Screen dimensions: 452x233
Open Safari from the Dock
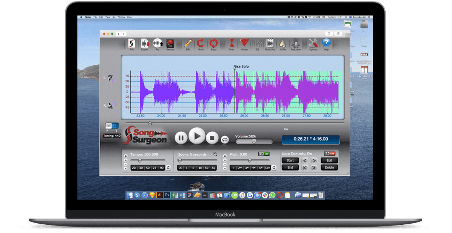pos(144,195)
